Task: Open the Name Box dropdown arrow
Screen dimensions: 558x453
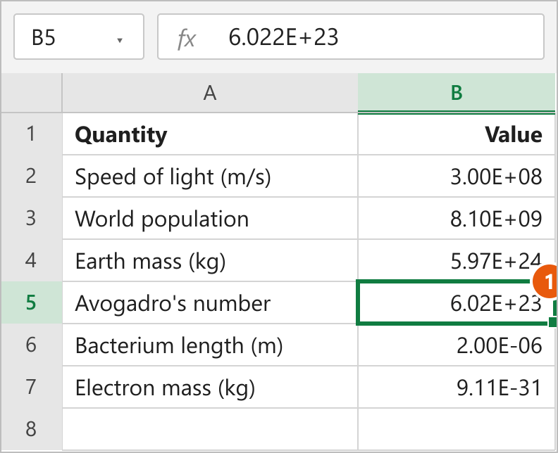Action: tap(120, 40)
